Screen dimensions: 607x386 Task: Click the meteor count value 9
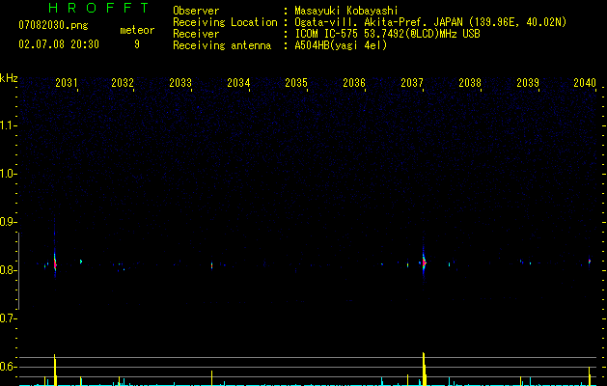pos(137,44)
